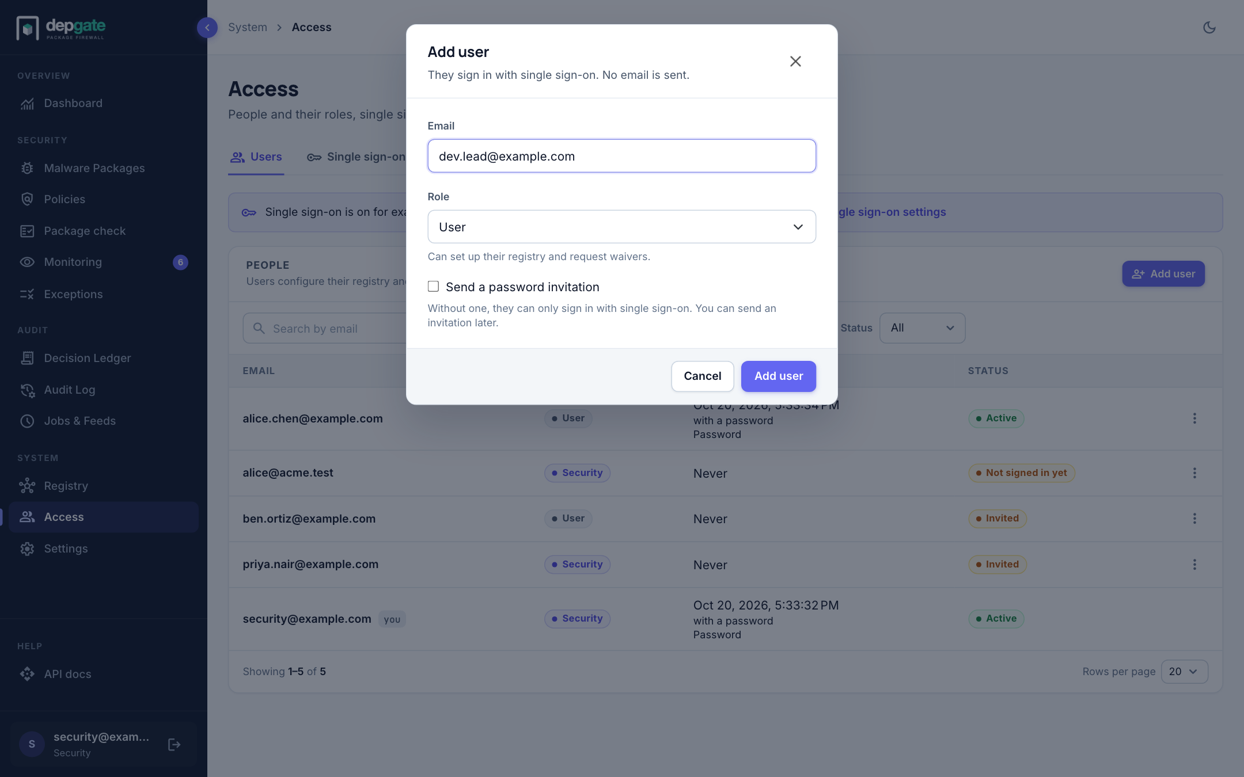Click the depgate logo

[x=61, y=27]
